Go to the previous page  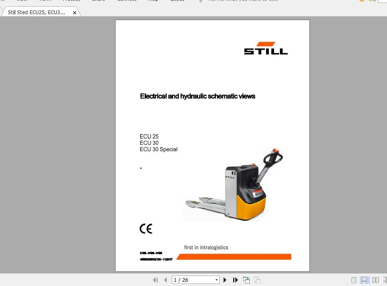click(166, 280)
